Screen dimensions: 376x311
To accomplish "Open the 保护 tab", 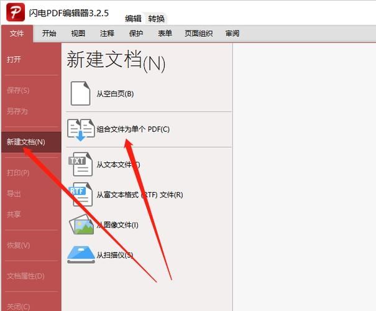I will click(136, 34).
